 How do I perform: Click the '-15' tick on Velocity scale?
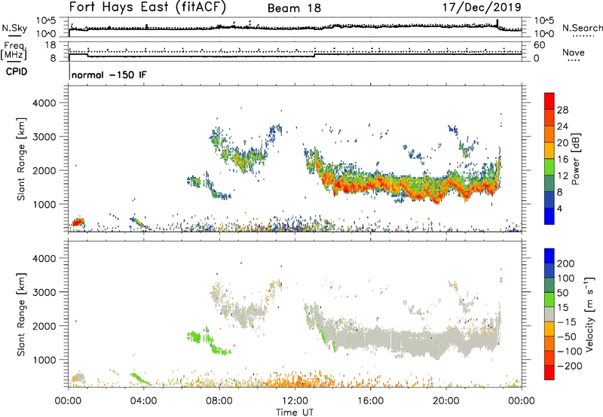click(x=567, y=322)
